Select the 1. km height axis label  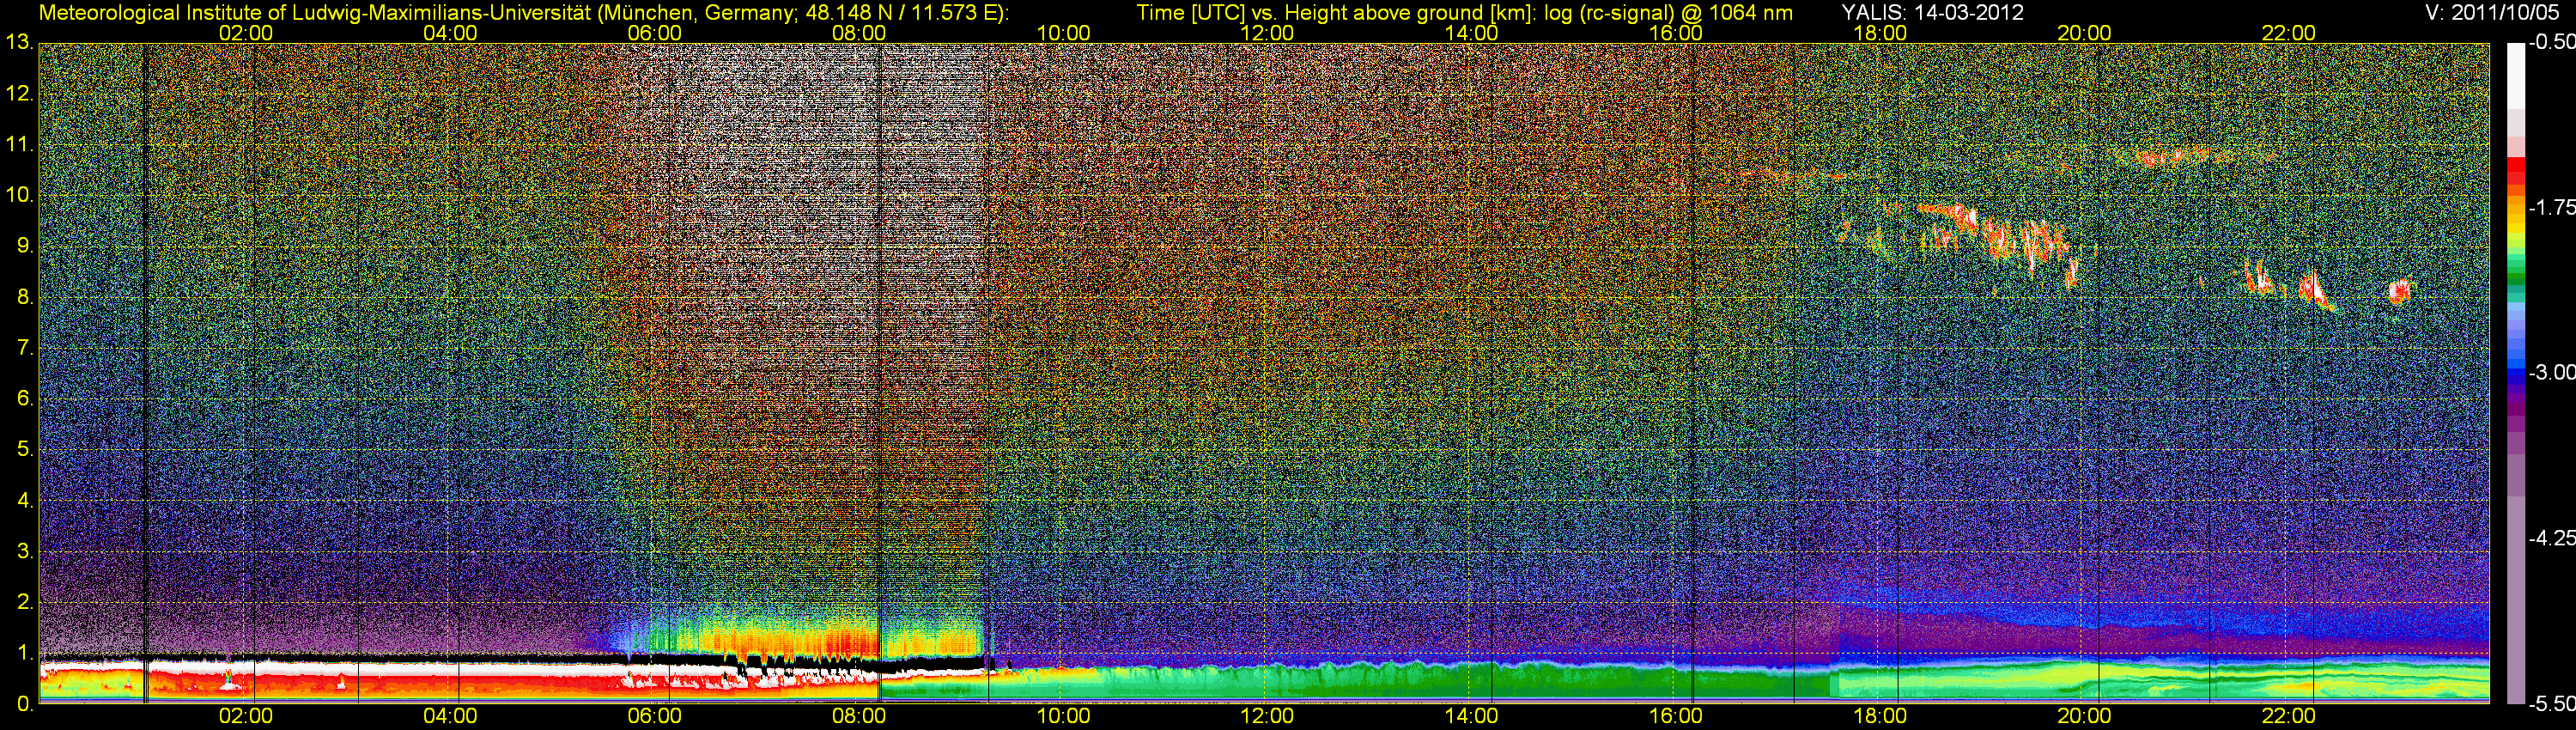[24, 654]
